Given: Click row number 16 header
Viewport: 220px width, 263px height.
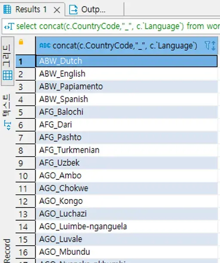Looking at the screenshot, I should pos(25,252).
